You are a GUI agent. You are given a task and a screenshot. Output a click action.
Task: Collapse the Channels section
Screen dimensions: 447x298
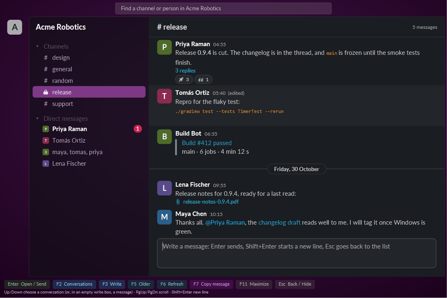point(37,47)
